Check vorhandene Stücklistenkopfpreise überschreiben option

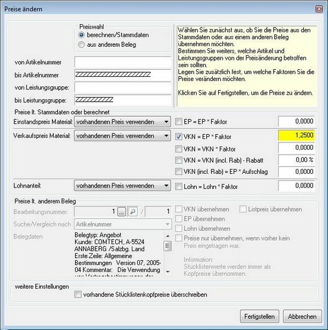pos(78,295)
